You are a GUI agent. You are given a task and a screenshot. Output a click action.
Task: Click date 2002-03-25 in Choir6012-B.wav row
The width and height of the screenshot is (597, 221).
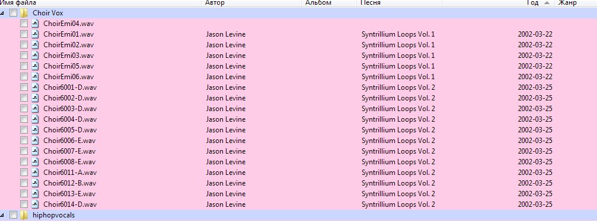point(535,183)
